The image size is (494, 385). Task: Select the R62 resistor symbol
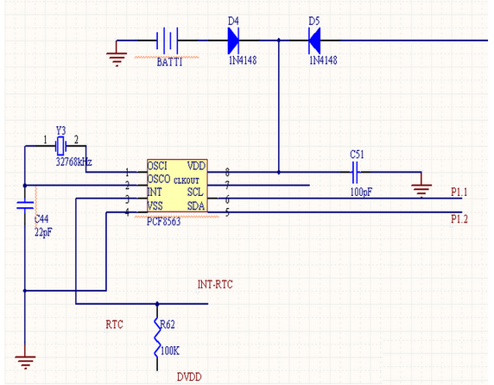(x=157, y=338)
